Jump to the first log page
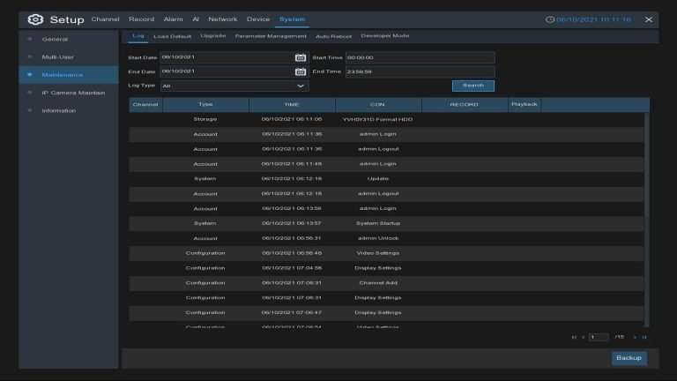677x381 pixels. tap(574, 337)
